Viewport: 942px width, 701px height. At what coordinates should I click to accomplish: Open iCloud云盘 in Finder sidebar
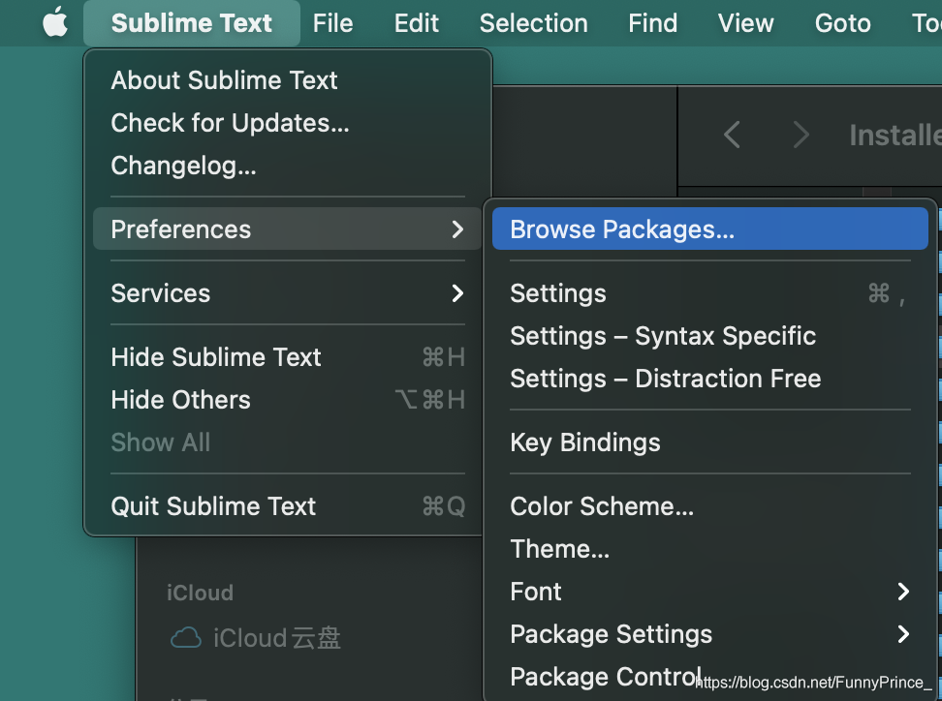[x=256, y=638]
